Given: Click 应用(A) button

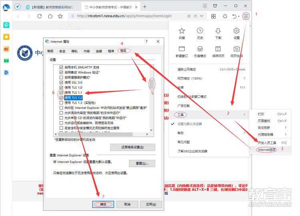Looking at the screenshot, I should click(x=151, y=204).
